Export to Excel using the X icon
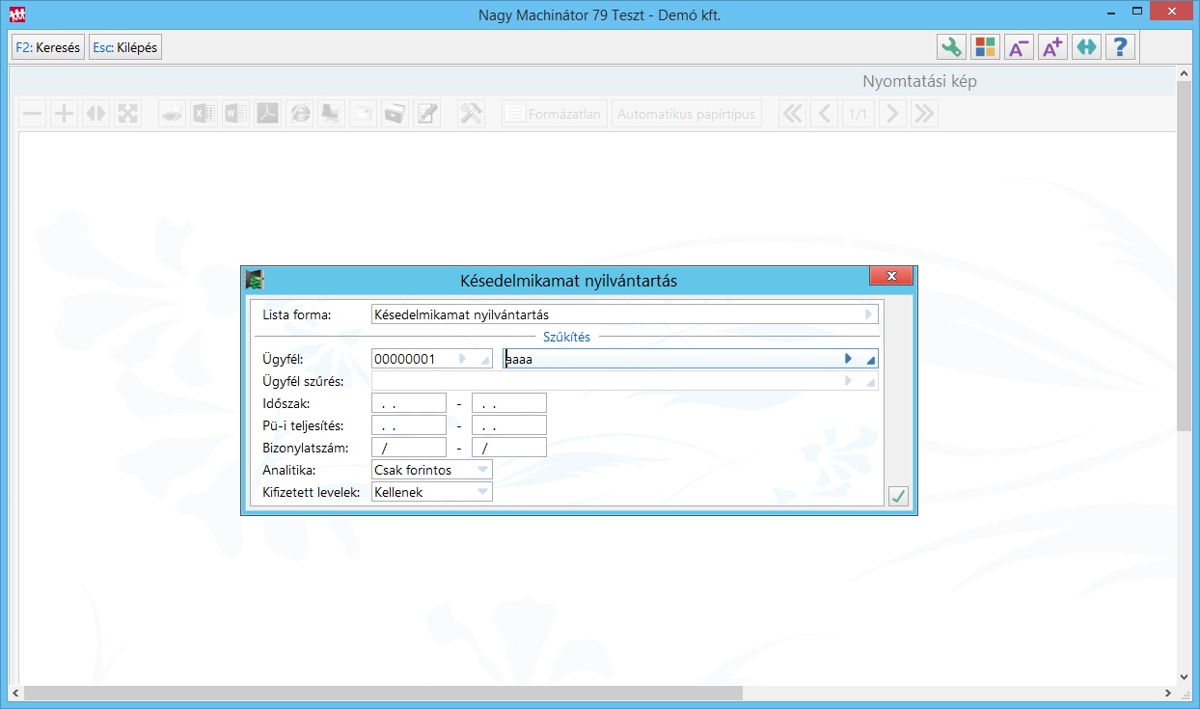The width and height of the screenshot is (1200, 709). (x=204, y=114)
